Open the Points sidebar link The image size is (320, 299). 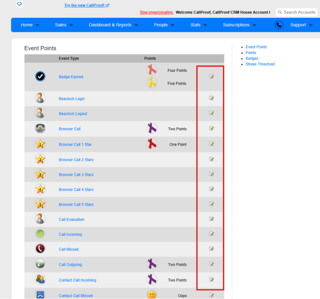(x=251, y=52)
